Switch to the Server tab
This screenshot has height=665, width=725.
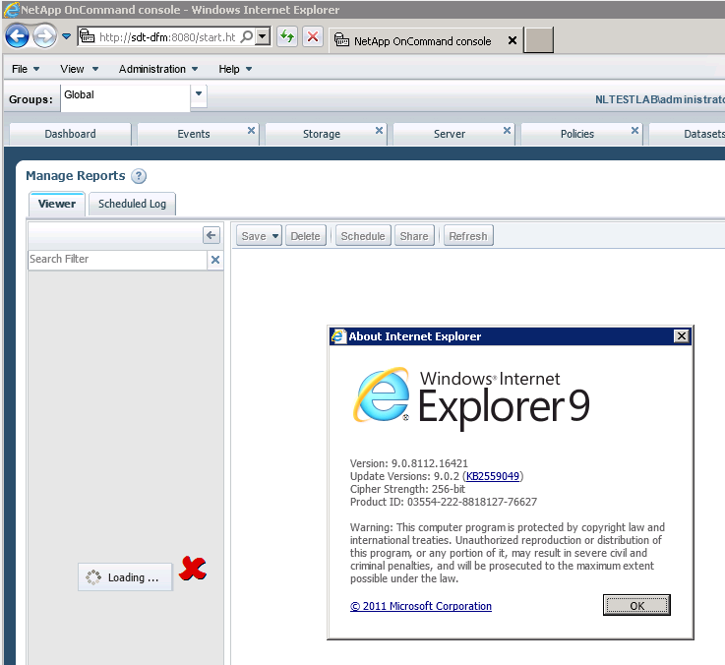coord(449,134)
